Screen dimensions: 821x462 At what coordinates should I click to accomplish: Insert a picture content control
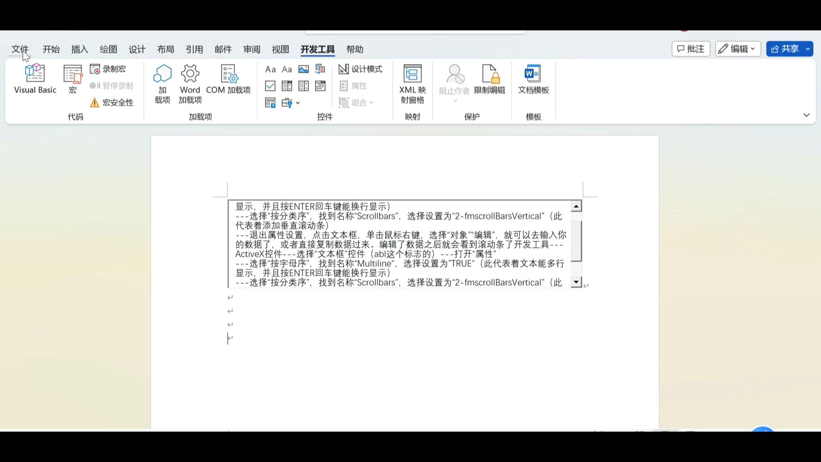(x=304, y=69)
